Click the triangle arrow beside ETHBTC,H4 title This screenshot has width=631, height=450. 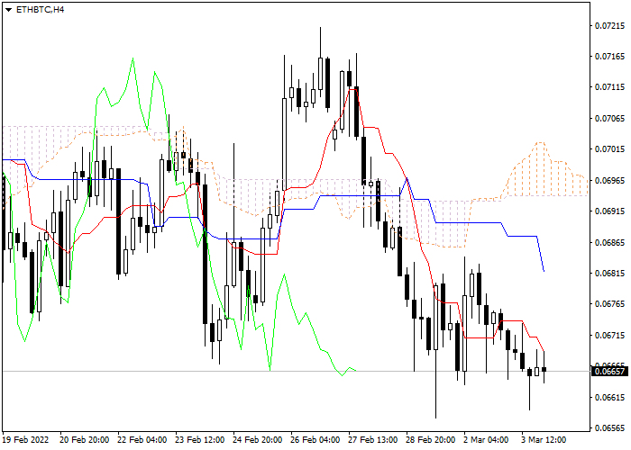pyautogui.click(x=8, y=10)
